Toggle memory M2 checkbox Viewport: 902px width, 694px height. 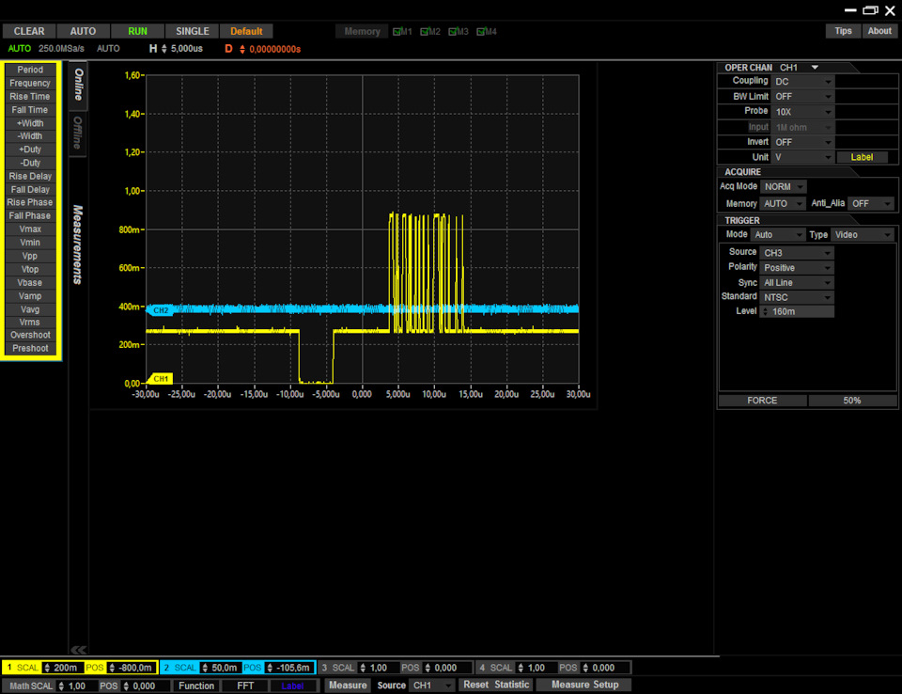pyautogui.click(x=425, y=32)
